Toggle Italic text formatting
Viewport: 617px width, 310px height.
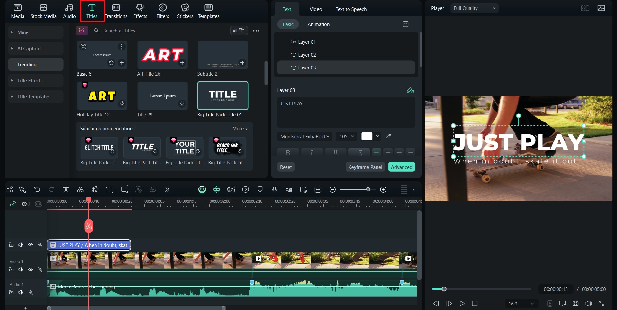click(312, 152)
